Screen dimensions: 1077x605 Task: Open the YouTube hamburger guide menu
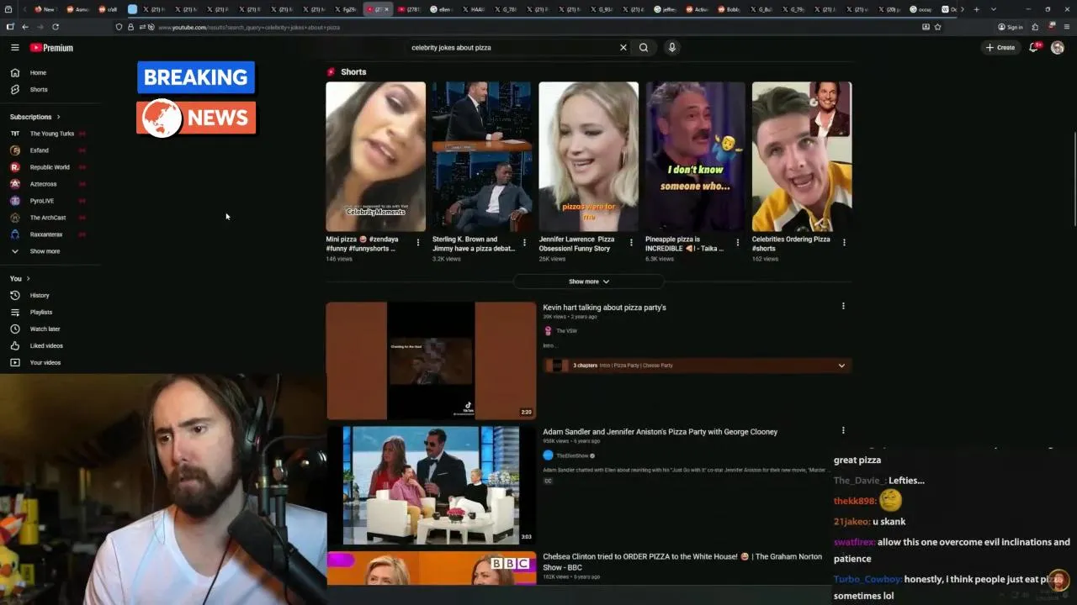click(x=14, y=48)
